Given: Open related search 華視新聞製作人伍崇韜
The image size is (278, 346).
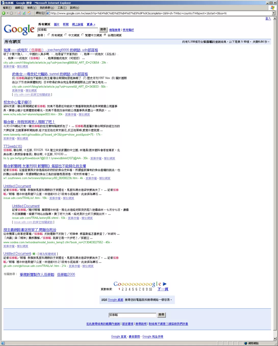Looking at the screenshot, I should (37, 274).
